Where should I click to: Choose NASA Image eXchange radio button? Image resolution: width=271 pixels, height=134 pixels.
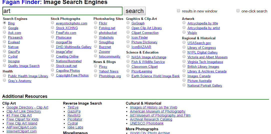128,57
